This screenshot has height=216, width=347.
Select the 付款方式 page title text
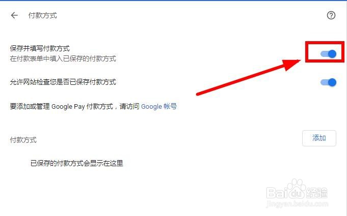point(42,15)
